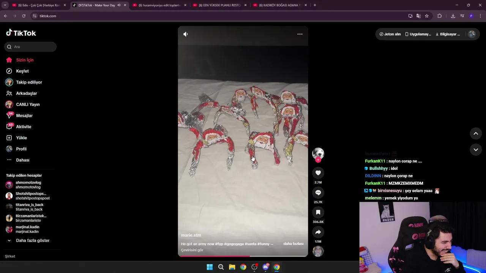Screen dimensions: 486x273
Task: Install app icon in address bar
Action: pos(410,16)
